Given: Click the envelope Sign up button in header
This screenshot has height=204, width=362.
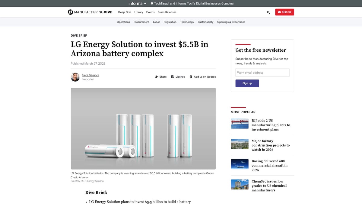Looking at the screenshot, I should pyautogui.click(x=284, y=12).
